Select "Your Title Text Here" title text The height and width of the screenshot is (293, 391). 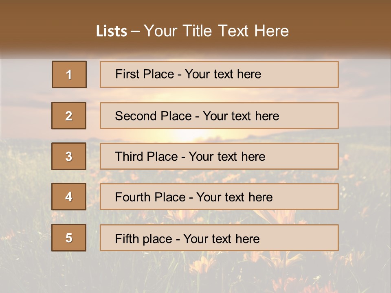coord(216,31)
